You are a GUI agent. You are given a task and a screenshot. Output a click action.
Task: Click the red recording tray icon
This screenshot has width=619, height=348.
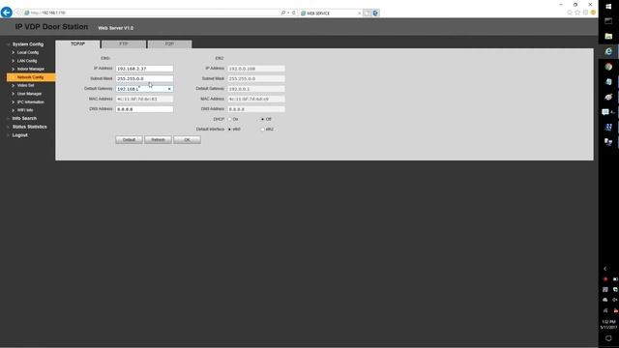pyautogui.click(x=604, y=279)
